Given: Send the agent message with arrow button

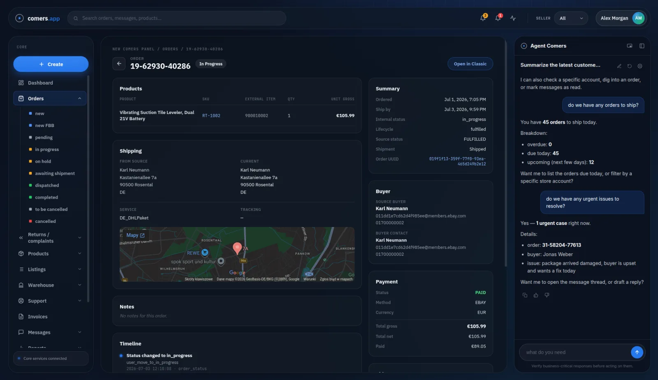Looking at the screenshot, I should (x=637, y=352).
